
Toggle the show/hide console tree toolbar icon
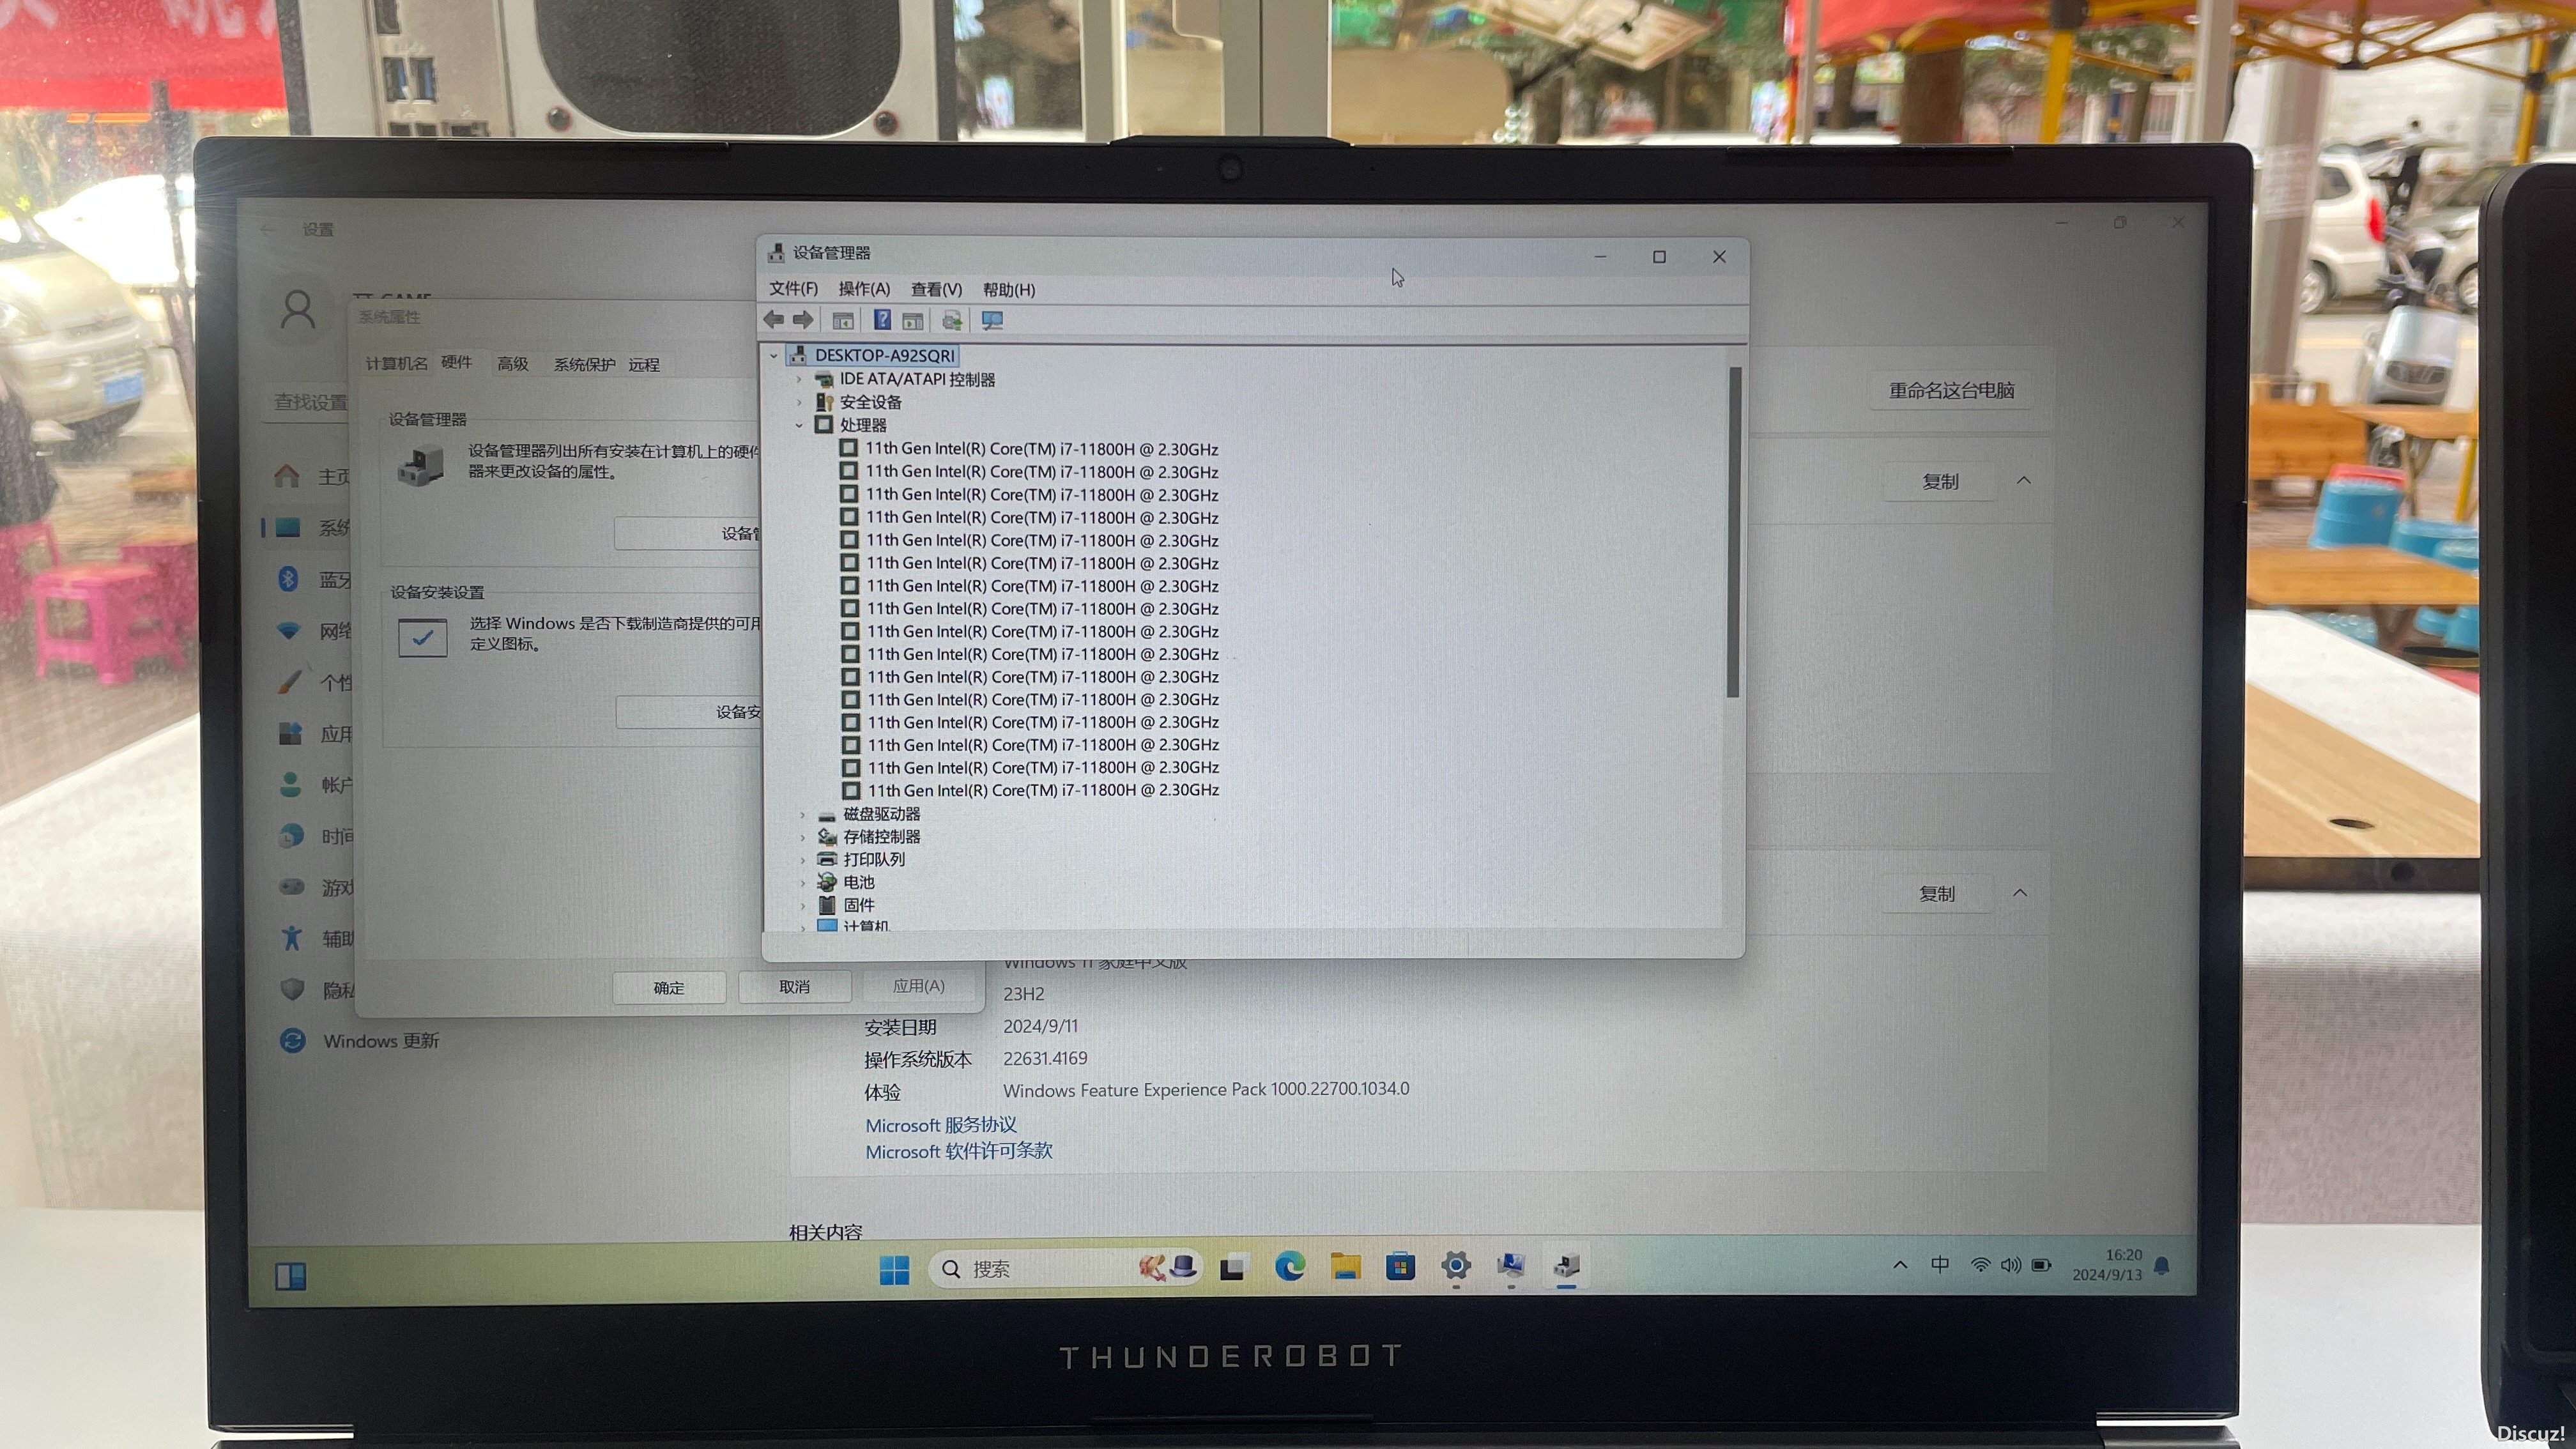click(843, 321)
